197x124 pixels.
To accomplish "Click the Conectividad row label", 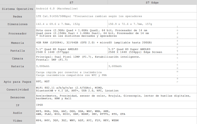I will tap(17, 89).
